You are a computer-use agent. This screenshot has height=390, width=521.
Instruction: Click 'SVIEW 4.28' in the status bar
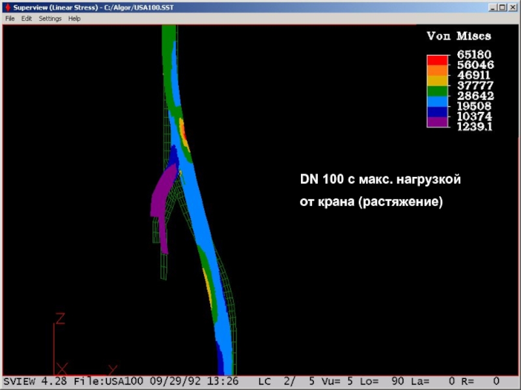35,382
